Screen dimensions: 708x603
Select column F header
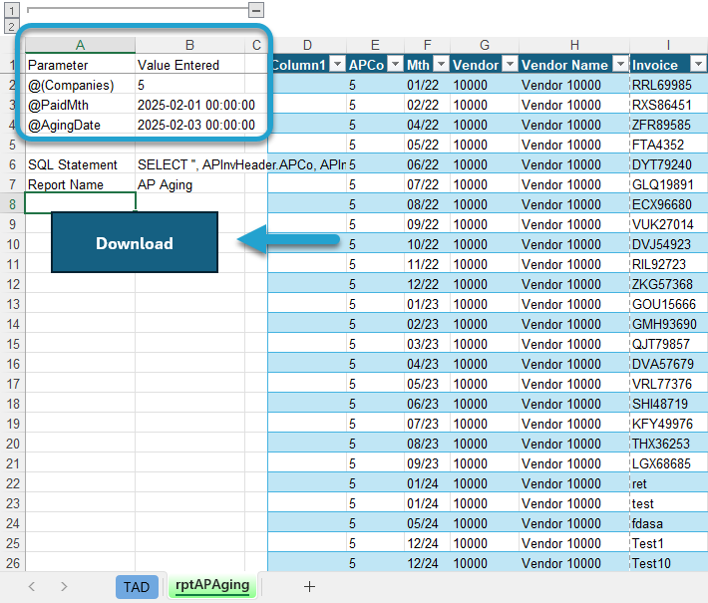point(427,45)
